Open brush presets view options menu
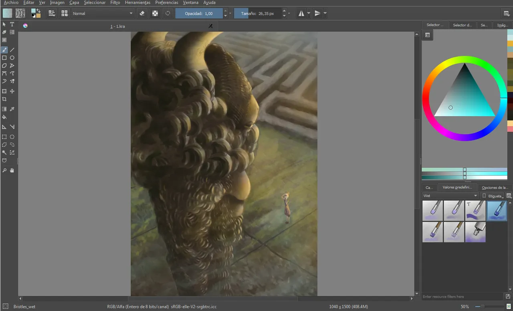The width and height of the screenshot is (513, 311). (509, 196)
